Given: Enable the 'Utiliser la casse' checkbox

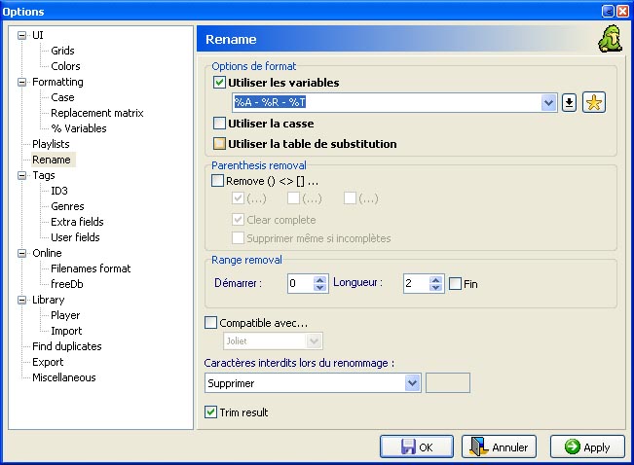Looking at the screenshot, I should (219, 124).
